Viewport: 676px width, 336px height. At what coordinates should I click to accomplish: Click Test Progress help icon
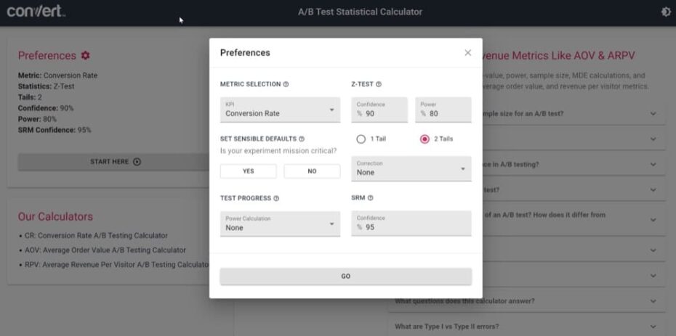click(276, 198)
